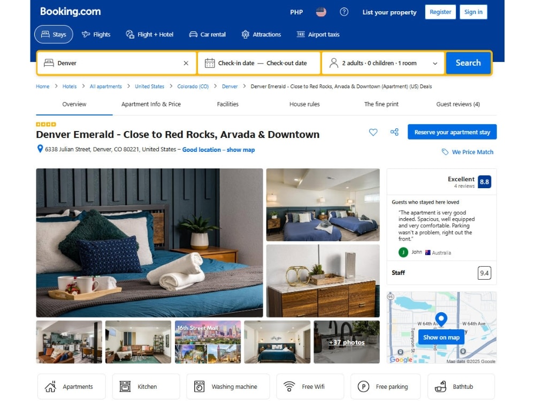Open the kitchen and living room thumbnail
The height and width of the screenshot is (401, 535).
[69, 342]
